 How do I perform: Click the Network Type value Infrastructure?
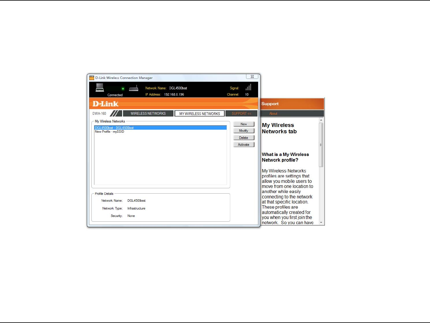(x=136, y=208)
